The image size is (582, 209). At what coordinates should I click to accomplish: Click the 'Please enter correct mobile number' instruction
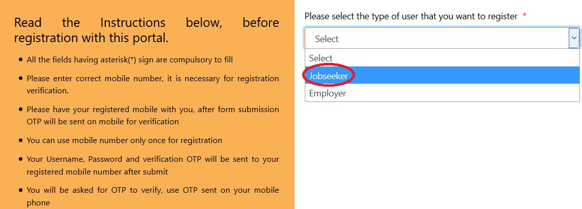pyautogui.click(x=153, y=85)
